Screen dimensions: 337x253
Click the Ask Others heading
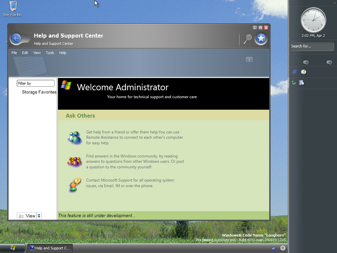pyautogui.click(x=80, y=116)
